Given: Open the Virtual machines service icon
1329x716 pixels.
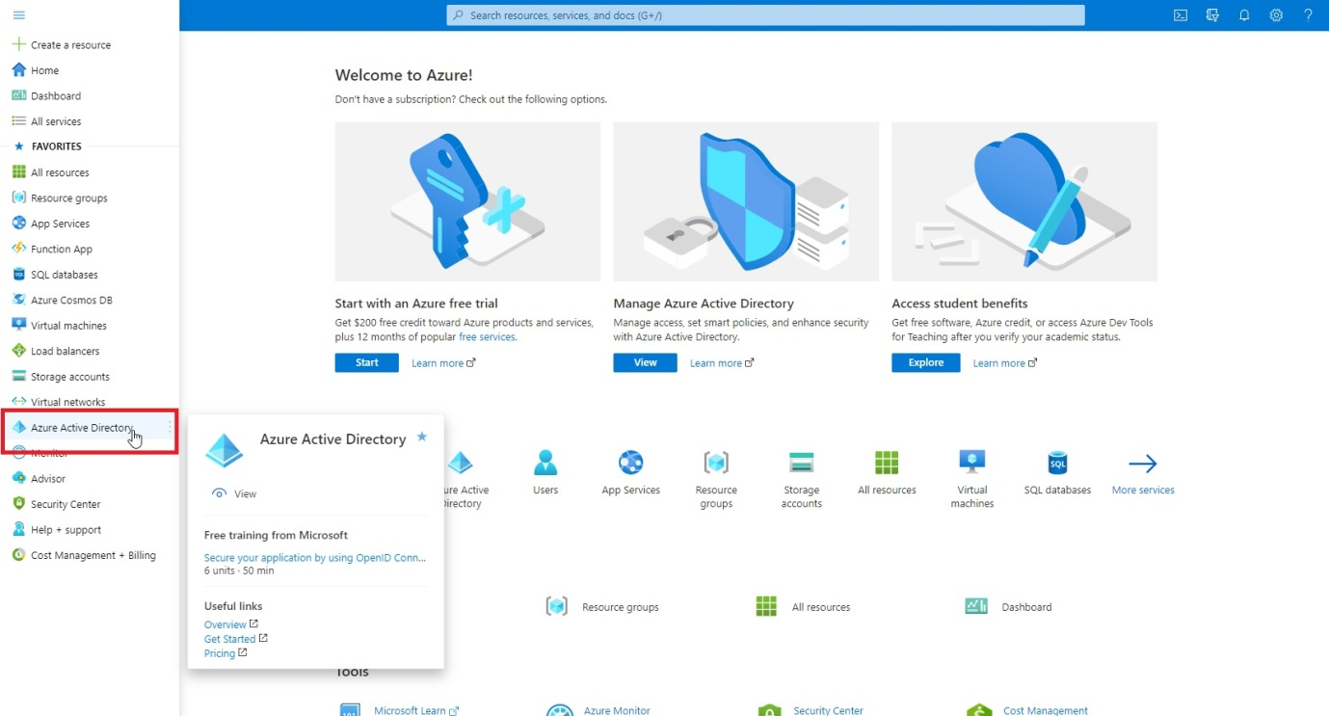Looking at the screenshot, I should pyautogui.click(x=972, y=463).
